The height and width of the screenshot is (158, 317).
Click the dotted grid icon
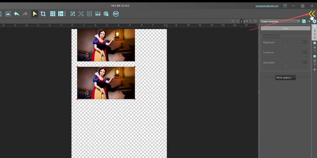90,14
